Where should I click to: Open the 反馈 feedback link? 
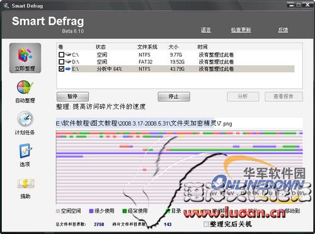[x=283, y=30]
